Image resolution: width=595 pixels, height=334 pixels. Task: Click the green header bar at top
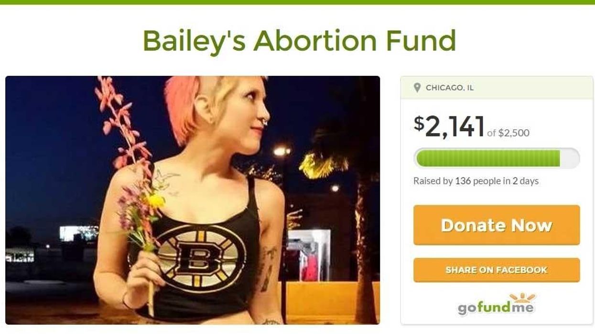click(297, 2)
